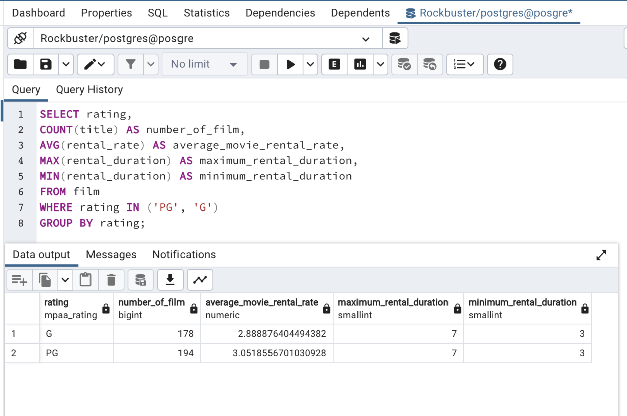The height and width of the screenshot is (416, 627).
Task: Stop the running query
Action: point(264,64)
